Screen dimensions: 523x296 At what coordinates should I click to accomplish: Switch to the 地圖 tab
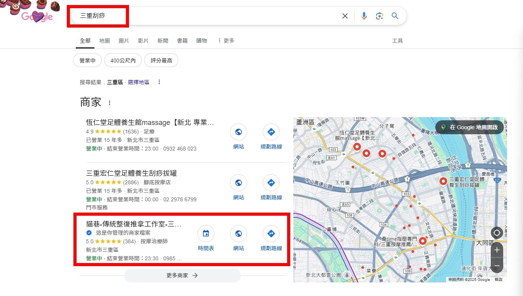pyautogui.click(x=105, y=41)
